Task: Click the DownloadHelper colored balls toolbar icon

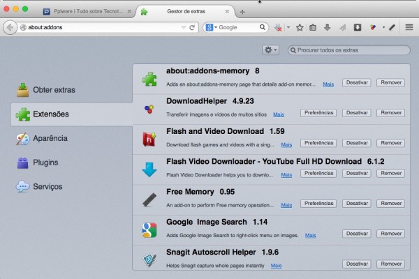Action: (x=373, y=27)
